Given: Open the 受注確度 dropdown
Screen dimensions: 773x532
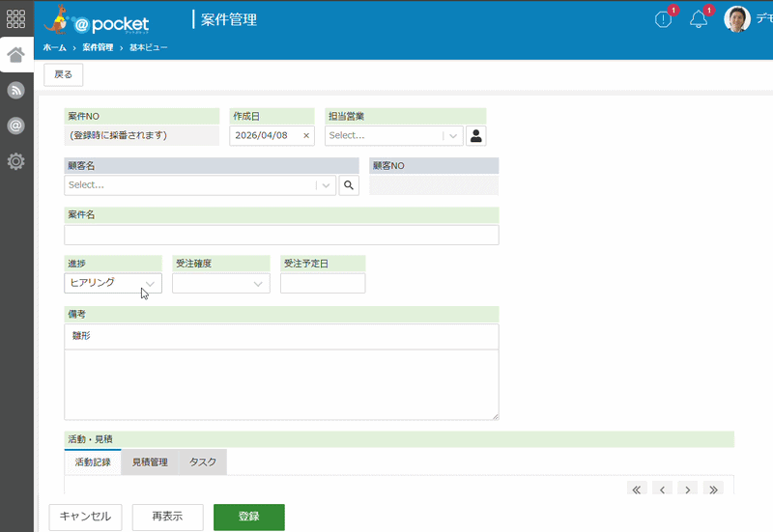Looking at the screenshot, I should (x=221, y=283).
